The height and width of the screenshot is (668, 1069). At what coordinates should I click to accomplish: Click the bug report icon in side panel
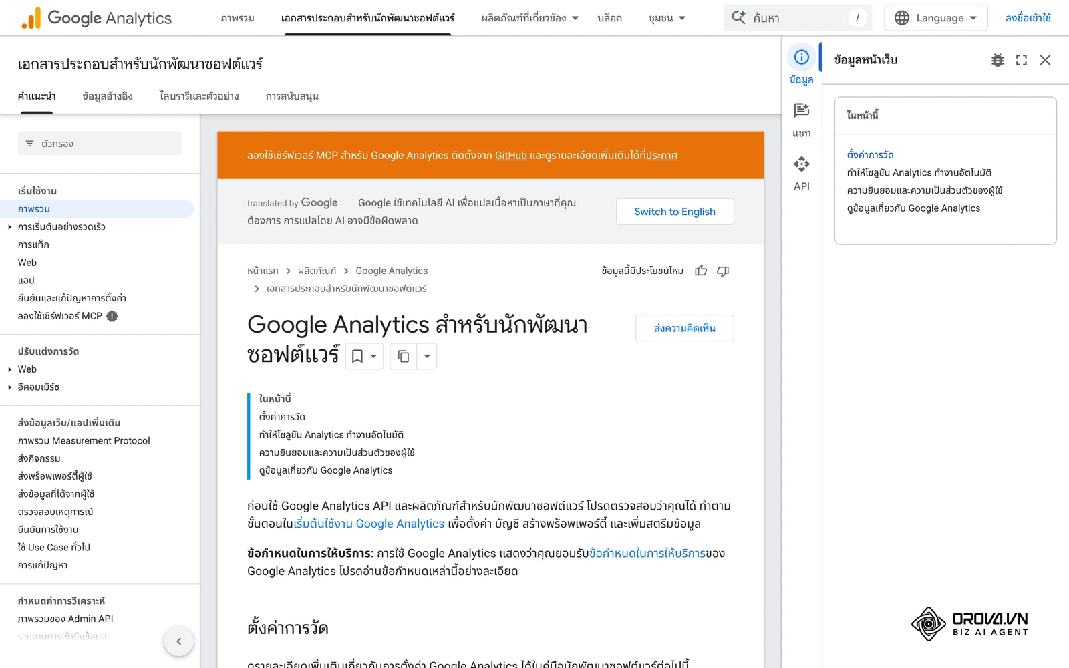998,60
